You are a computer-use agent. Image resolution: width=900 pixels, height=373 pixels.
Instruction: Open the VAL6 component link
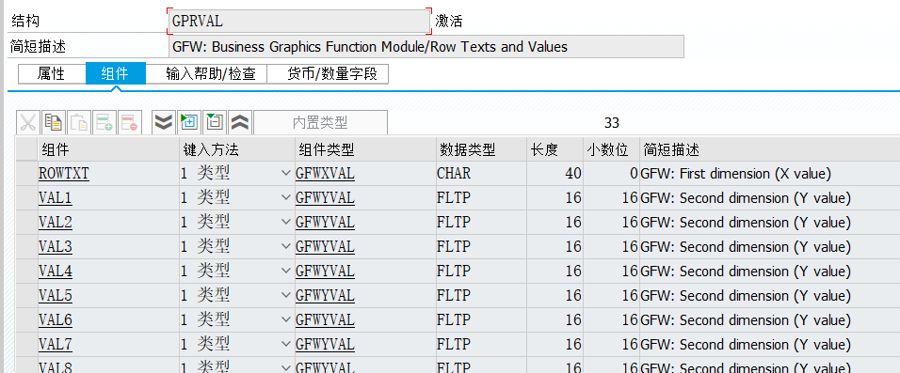(x=56, y=319)
